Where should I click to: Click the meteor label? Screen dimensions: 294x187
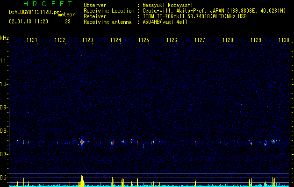[66, 14]
